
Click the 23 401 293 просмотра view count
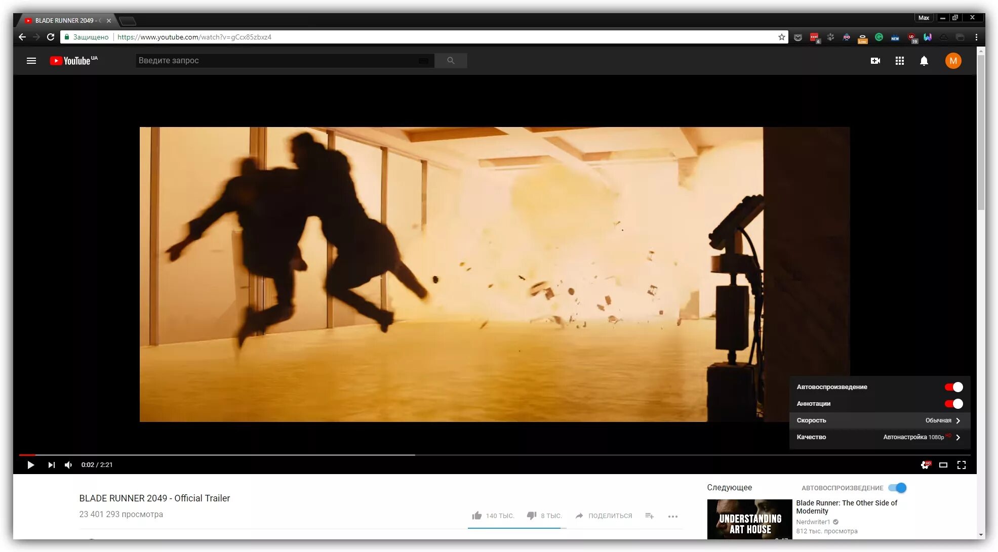121,515
